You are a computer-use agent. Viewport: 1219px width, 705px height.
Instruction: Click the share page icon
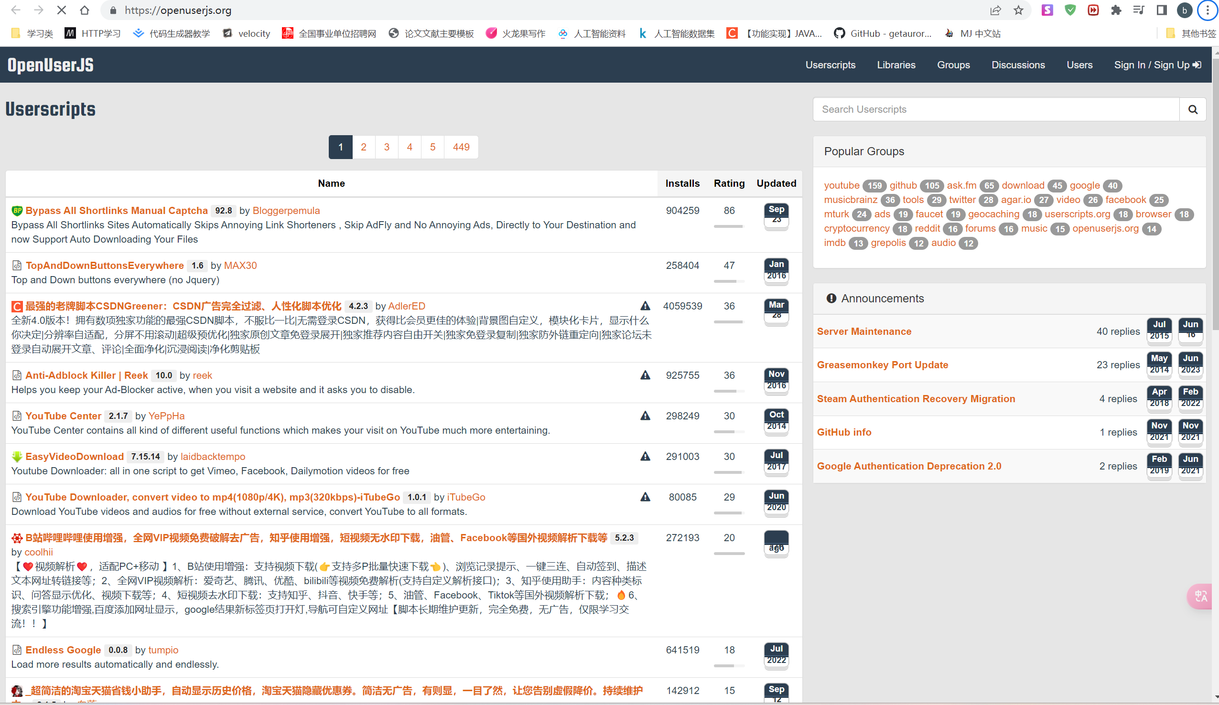[x=995, y=10]
